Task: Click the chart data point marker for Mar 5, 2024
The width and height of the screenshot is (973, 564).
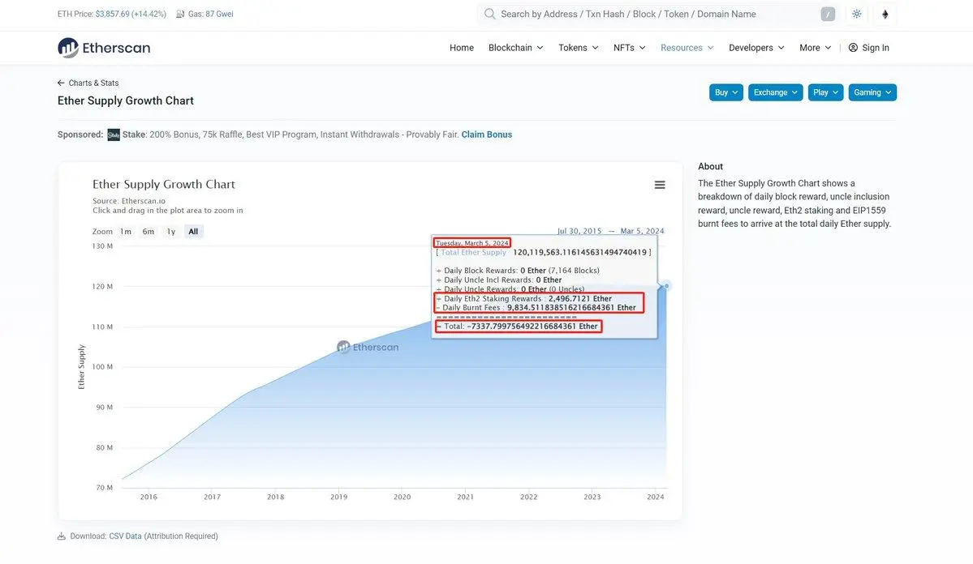Action: [666, 286]
